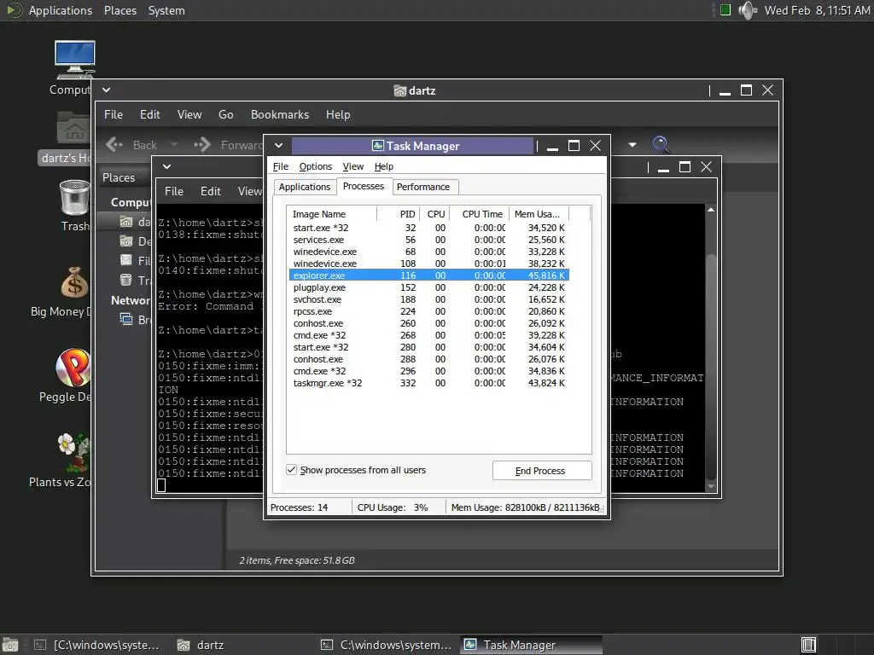The height and width of the screenshot is (655, 874).
Task: Click the clock showing Wed Feb 8
Action: click(x=817, y=10)
